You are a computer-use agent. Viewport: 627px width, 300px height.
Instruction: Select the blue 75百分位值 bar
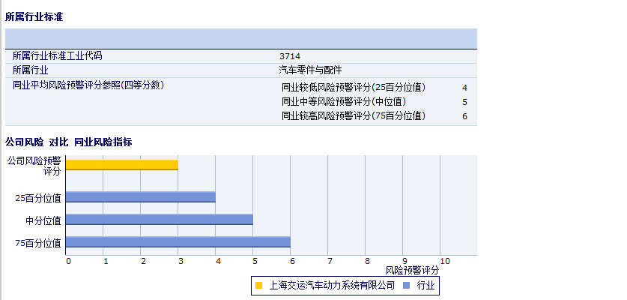(x=178, y=242)
